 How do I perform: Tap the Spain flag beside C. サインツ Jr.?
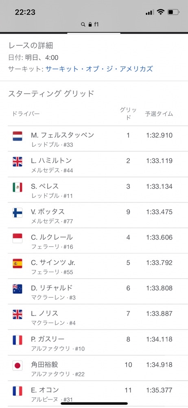coord(17,264)
